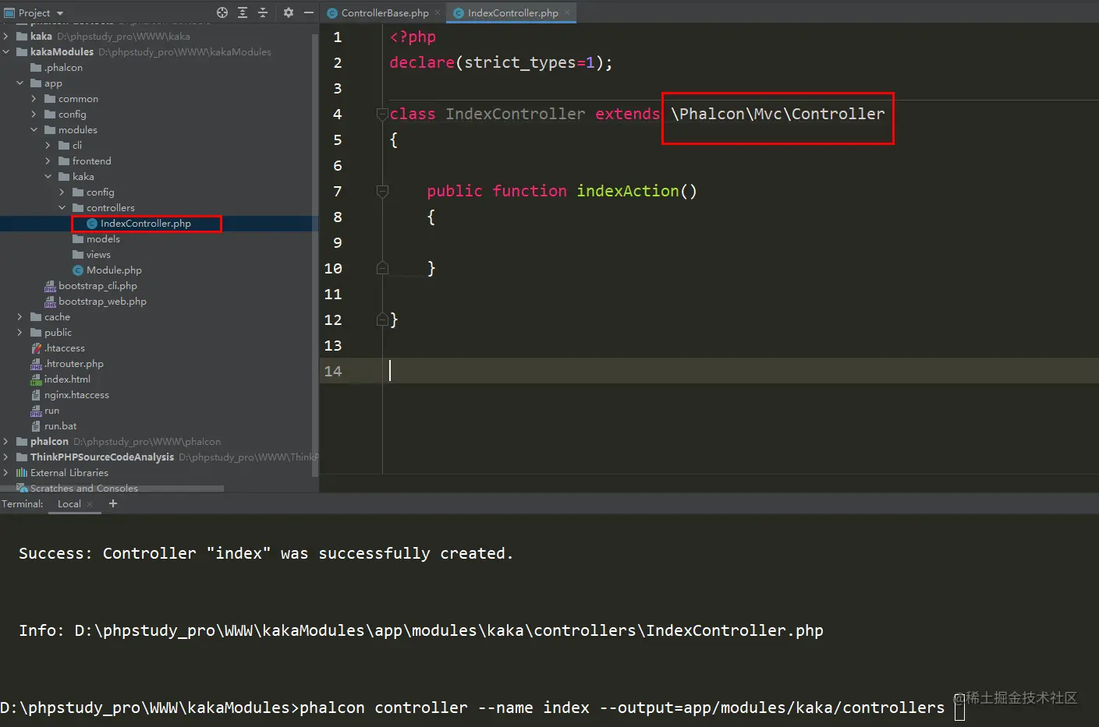Expand config folder inside kaka module

pos(62,192)
